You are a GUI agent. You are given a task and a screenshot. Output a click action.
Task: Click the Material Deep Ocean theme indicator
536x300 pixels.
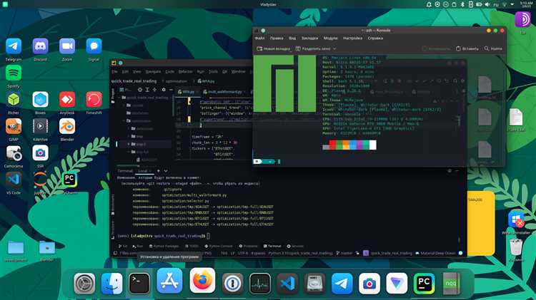pyautogui.click(x=435, y=253)
